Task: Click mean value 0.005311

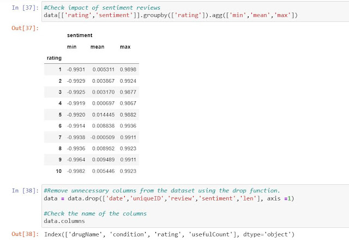Action: coord(103,70)
